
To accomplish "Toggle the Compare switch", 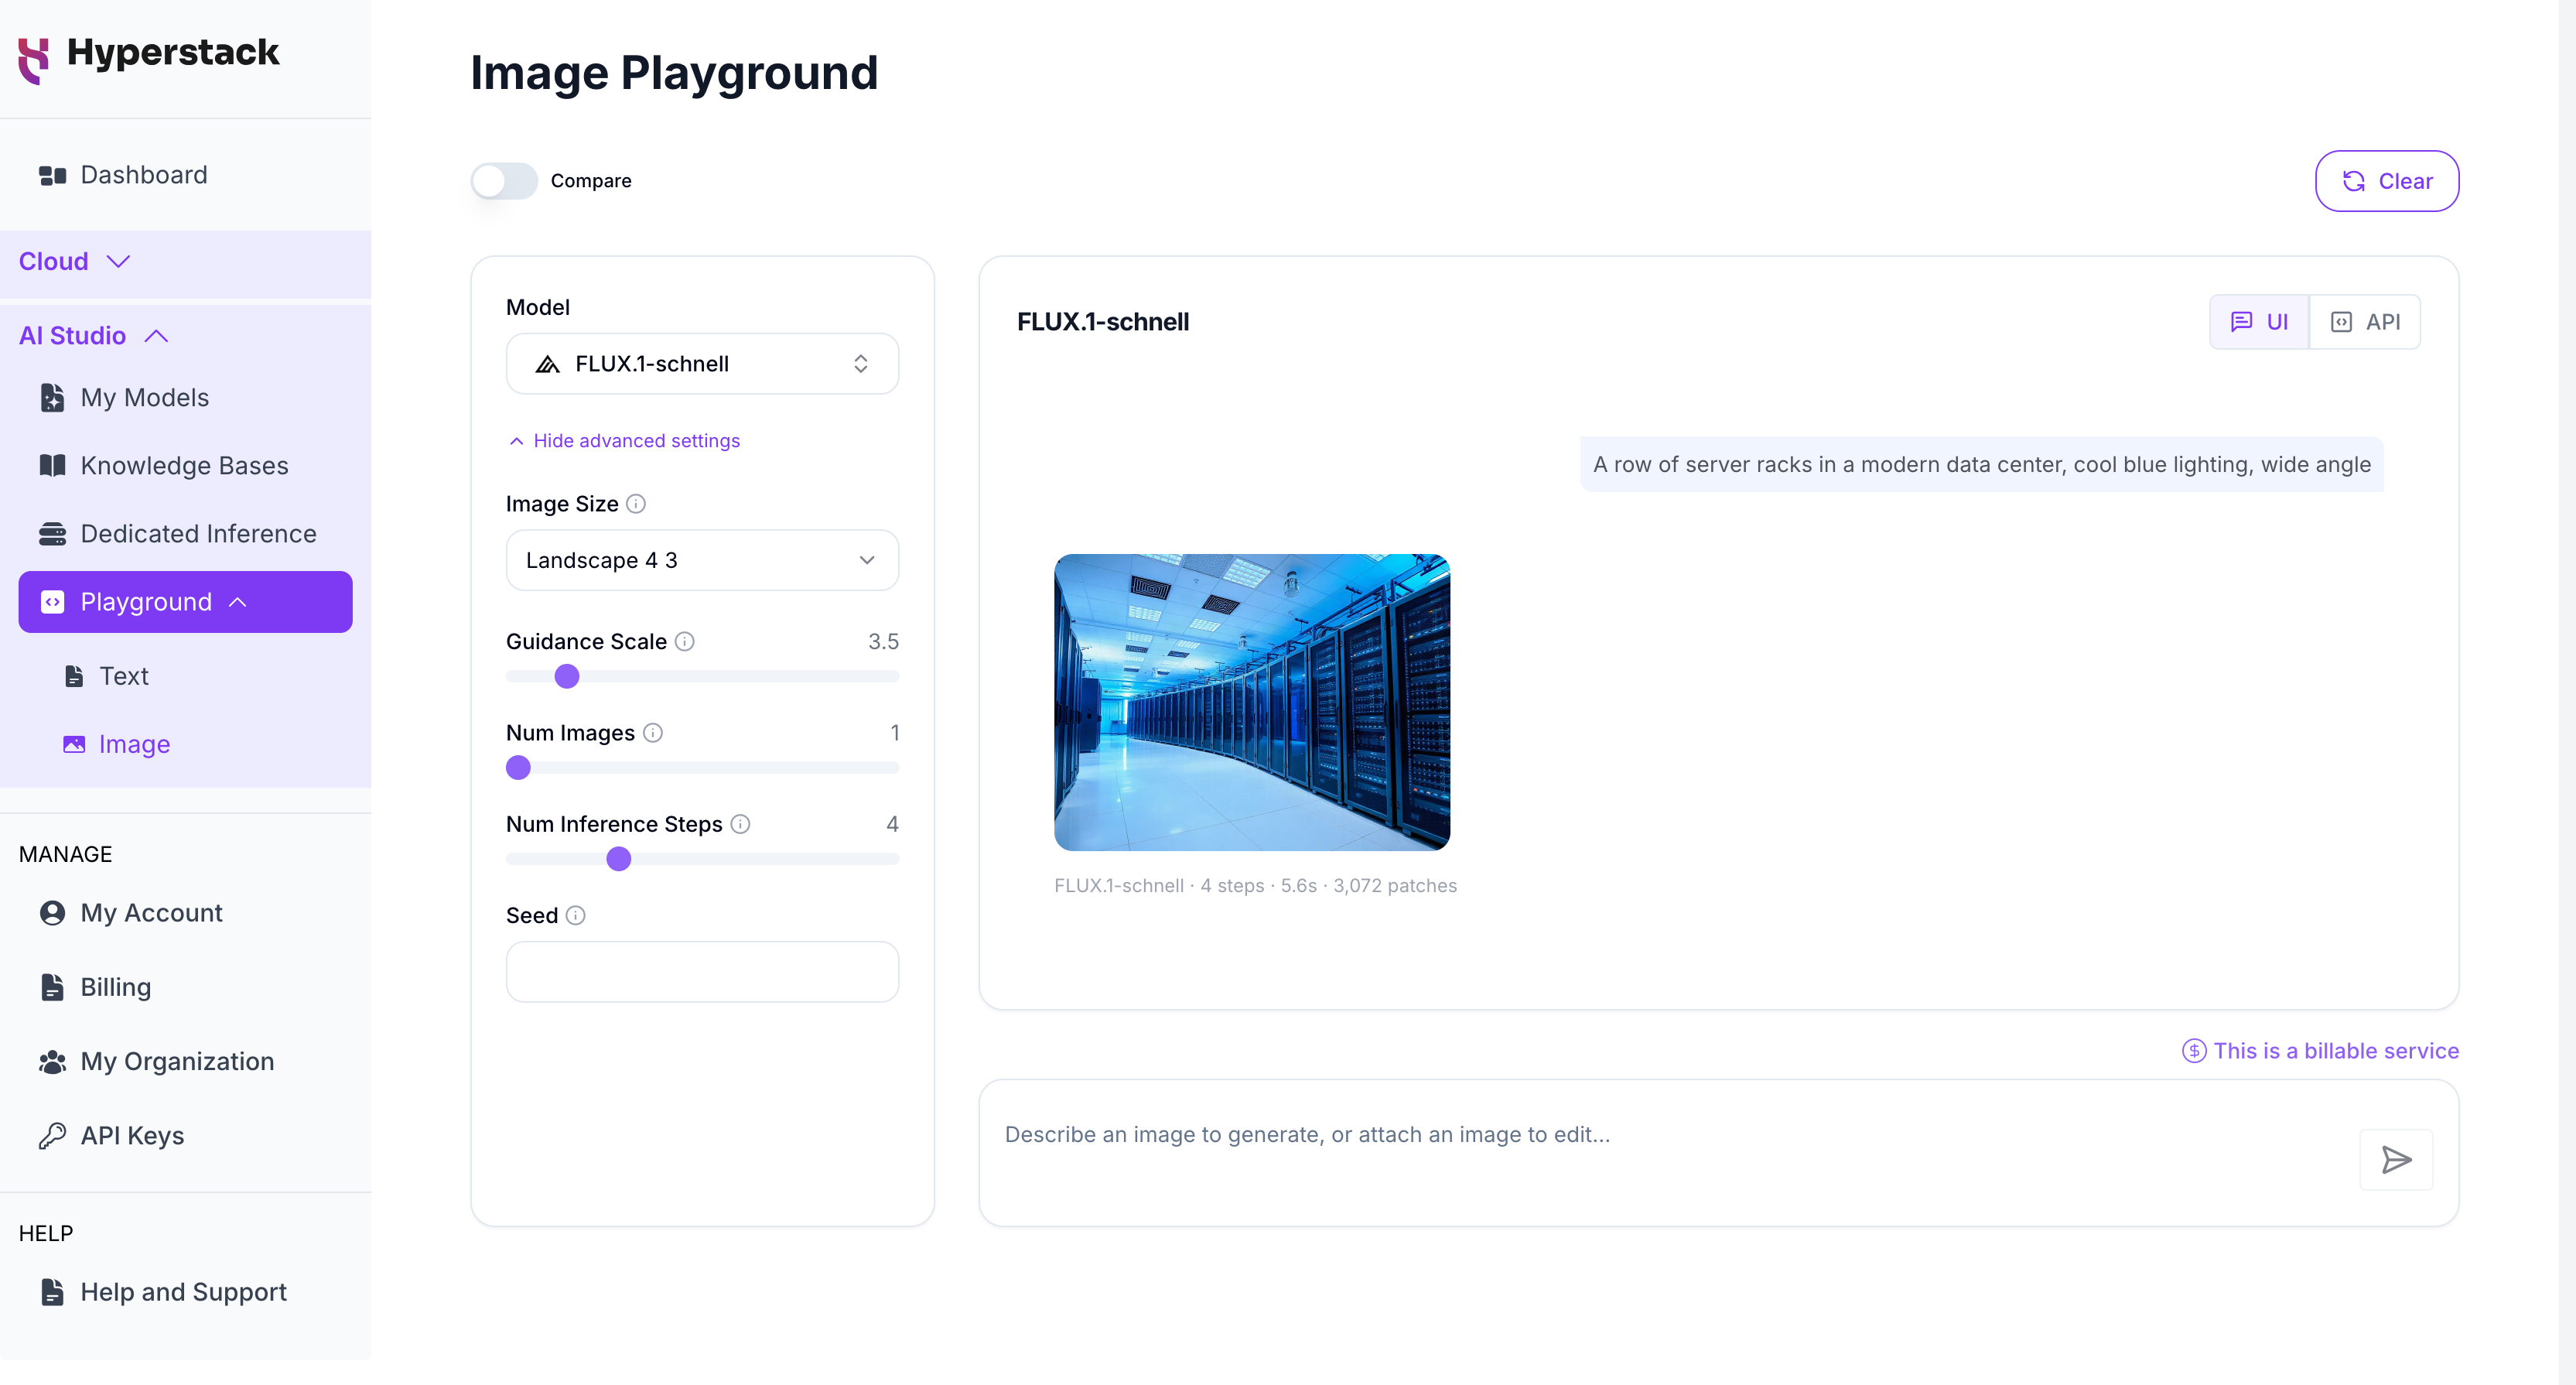I will pos(504,181).
